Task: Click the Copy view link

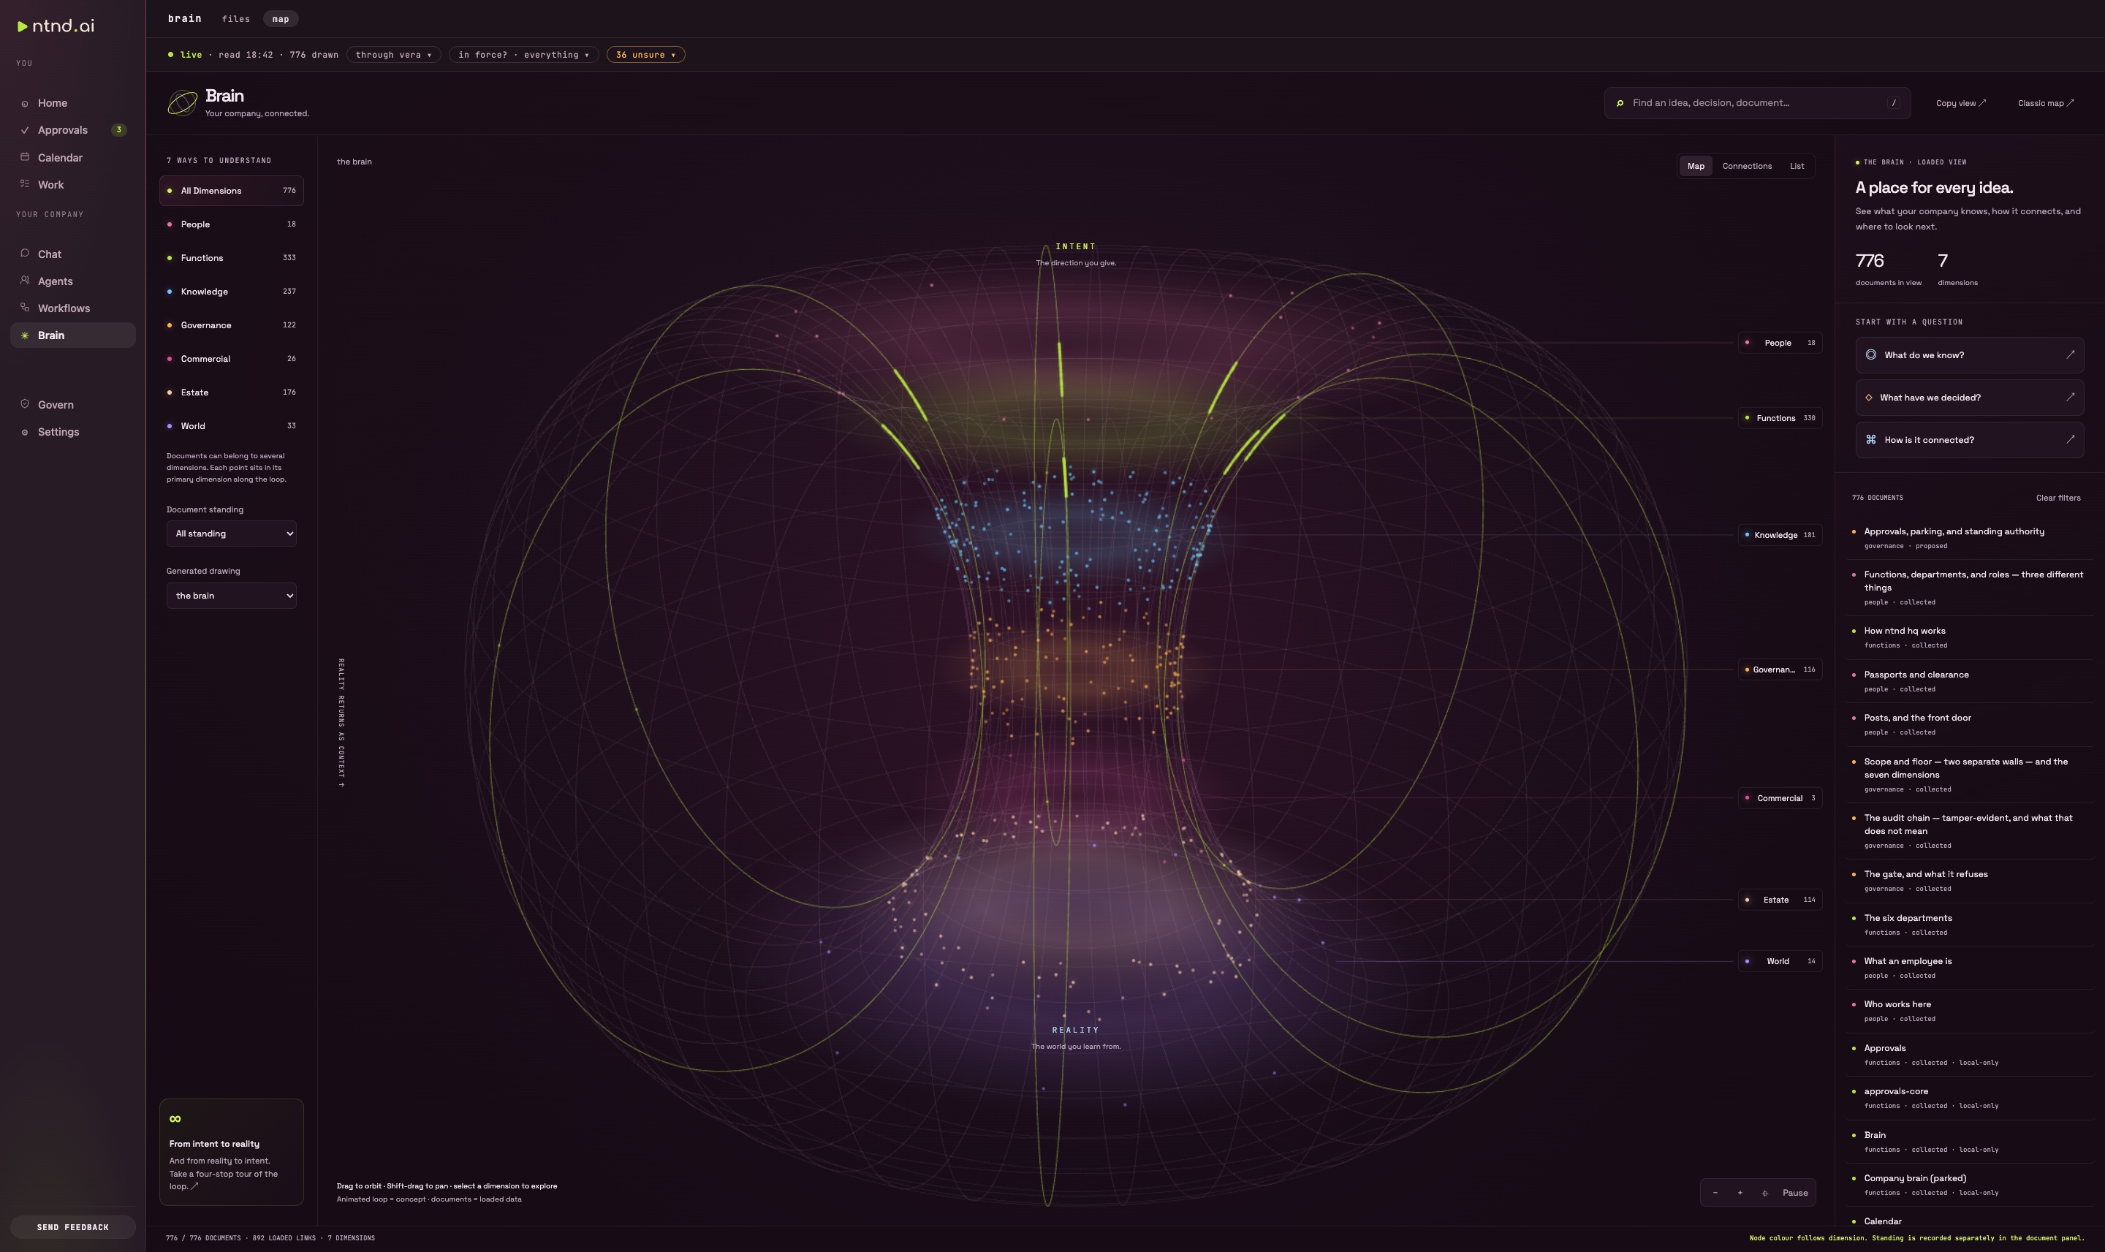Action: pos(1961,103)
